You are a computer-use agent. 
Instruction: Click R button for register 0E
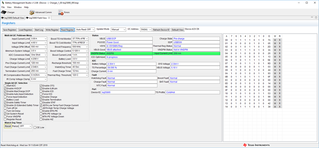(x=280, y=87)
